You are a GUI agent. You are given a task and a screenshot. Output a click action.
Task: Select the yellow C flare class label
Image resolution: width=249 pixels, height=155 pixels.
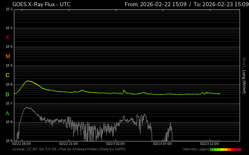tap(7, 75)
